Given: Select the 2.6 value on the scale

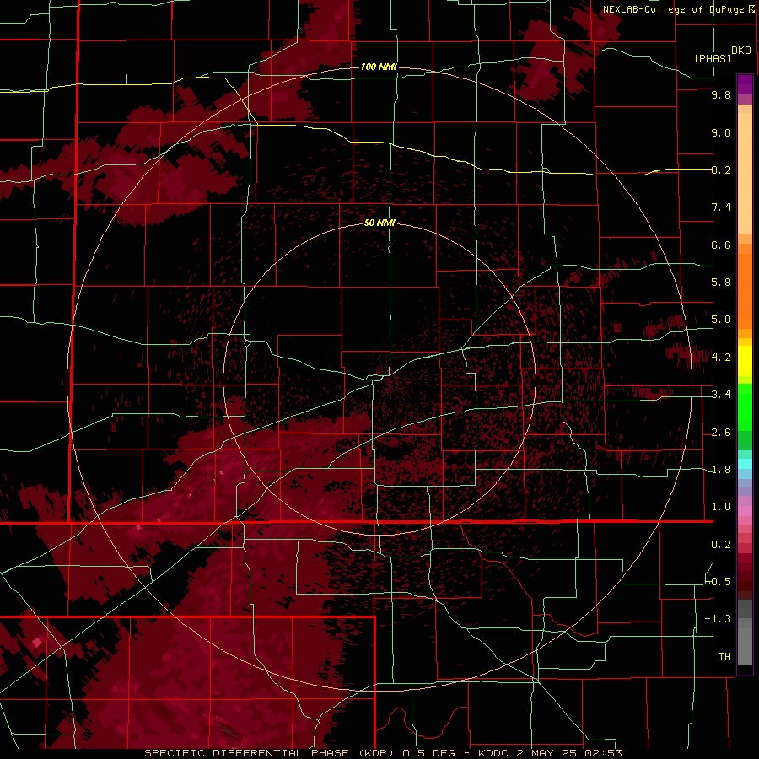Looking at the screenshot, I should 721,433.
